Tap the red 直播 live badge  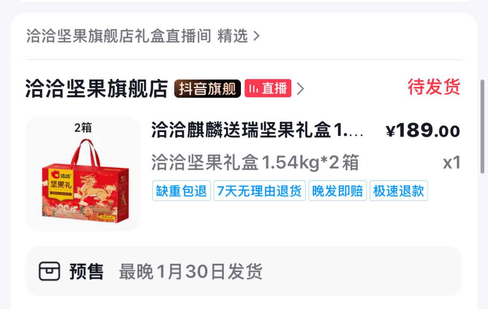[x=268, y=89]
